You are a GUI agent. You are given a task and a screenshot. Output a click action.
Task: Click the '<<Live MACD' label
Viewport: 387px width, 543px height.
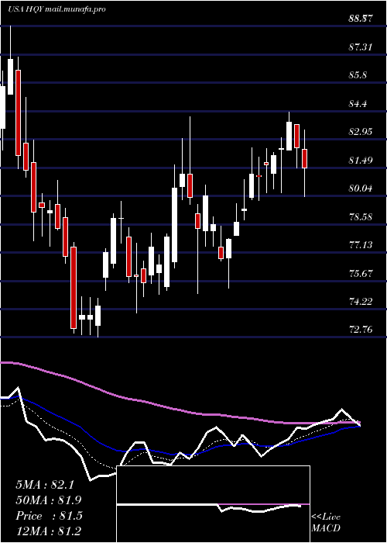326,523
